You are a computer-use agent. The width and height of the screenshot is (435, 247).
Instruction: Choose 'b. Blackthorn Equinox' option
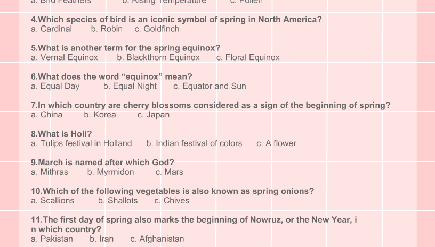pyautogui.click(x=158, y=57)
